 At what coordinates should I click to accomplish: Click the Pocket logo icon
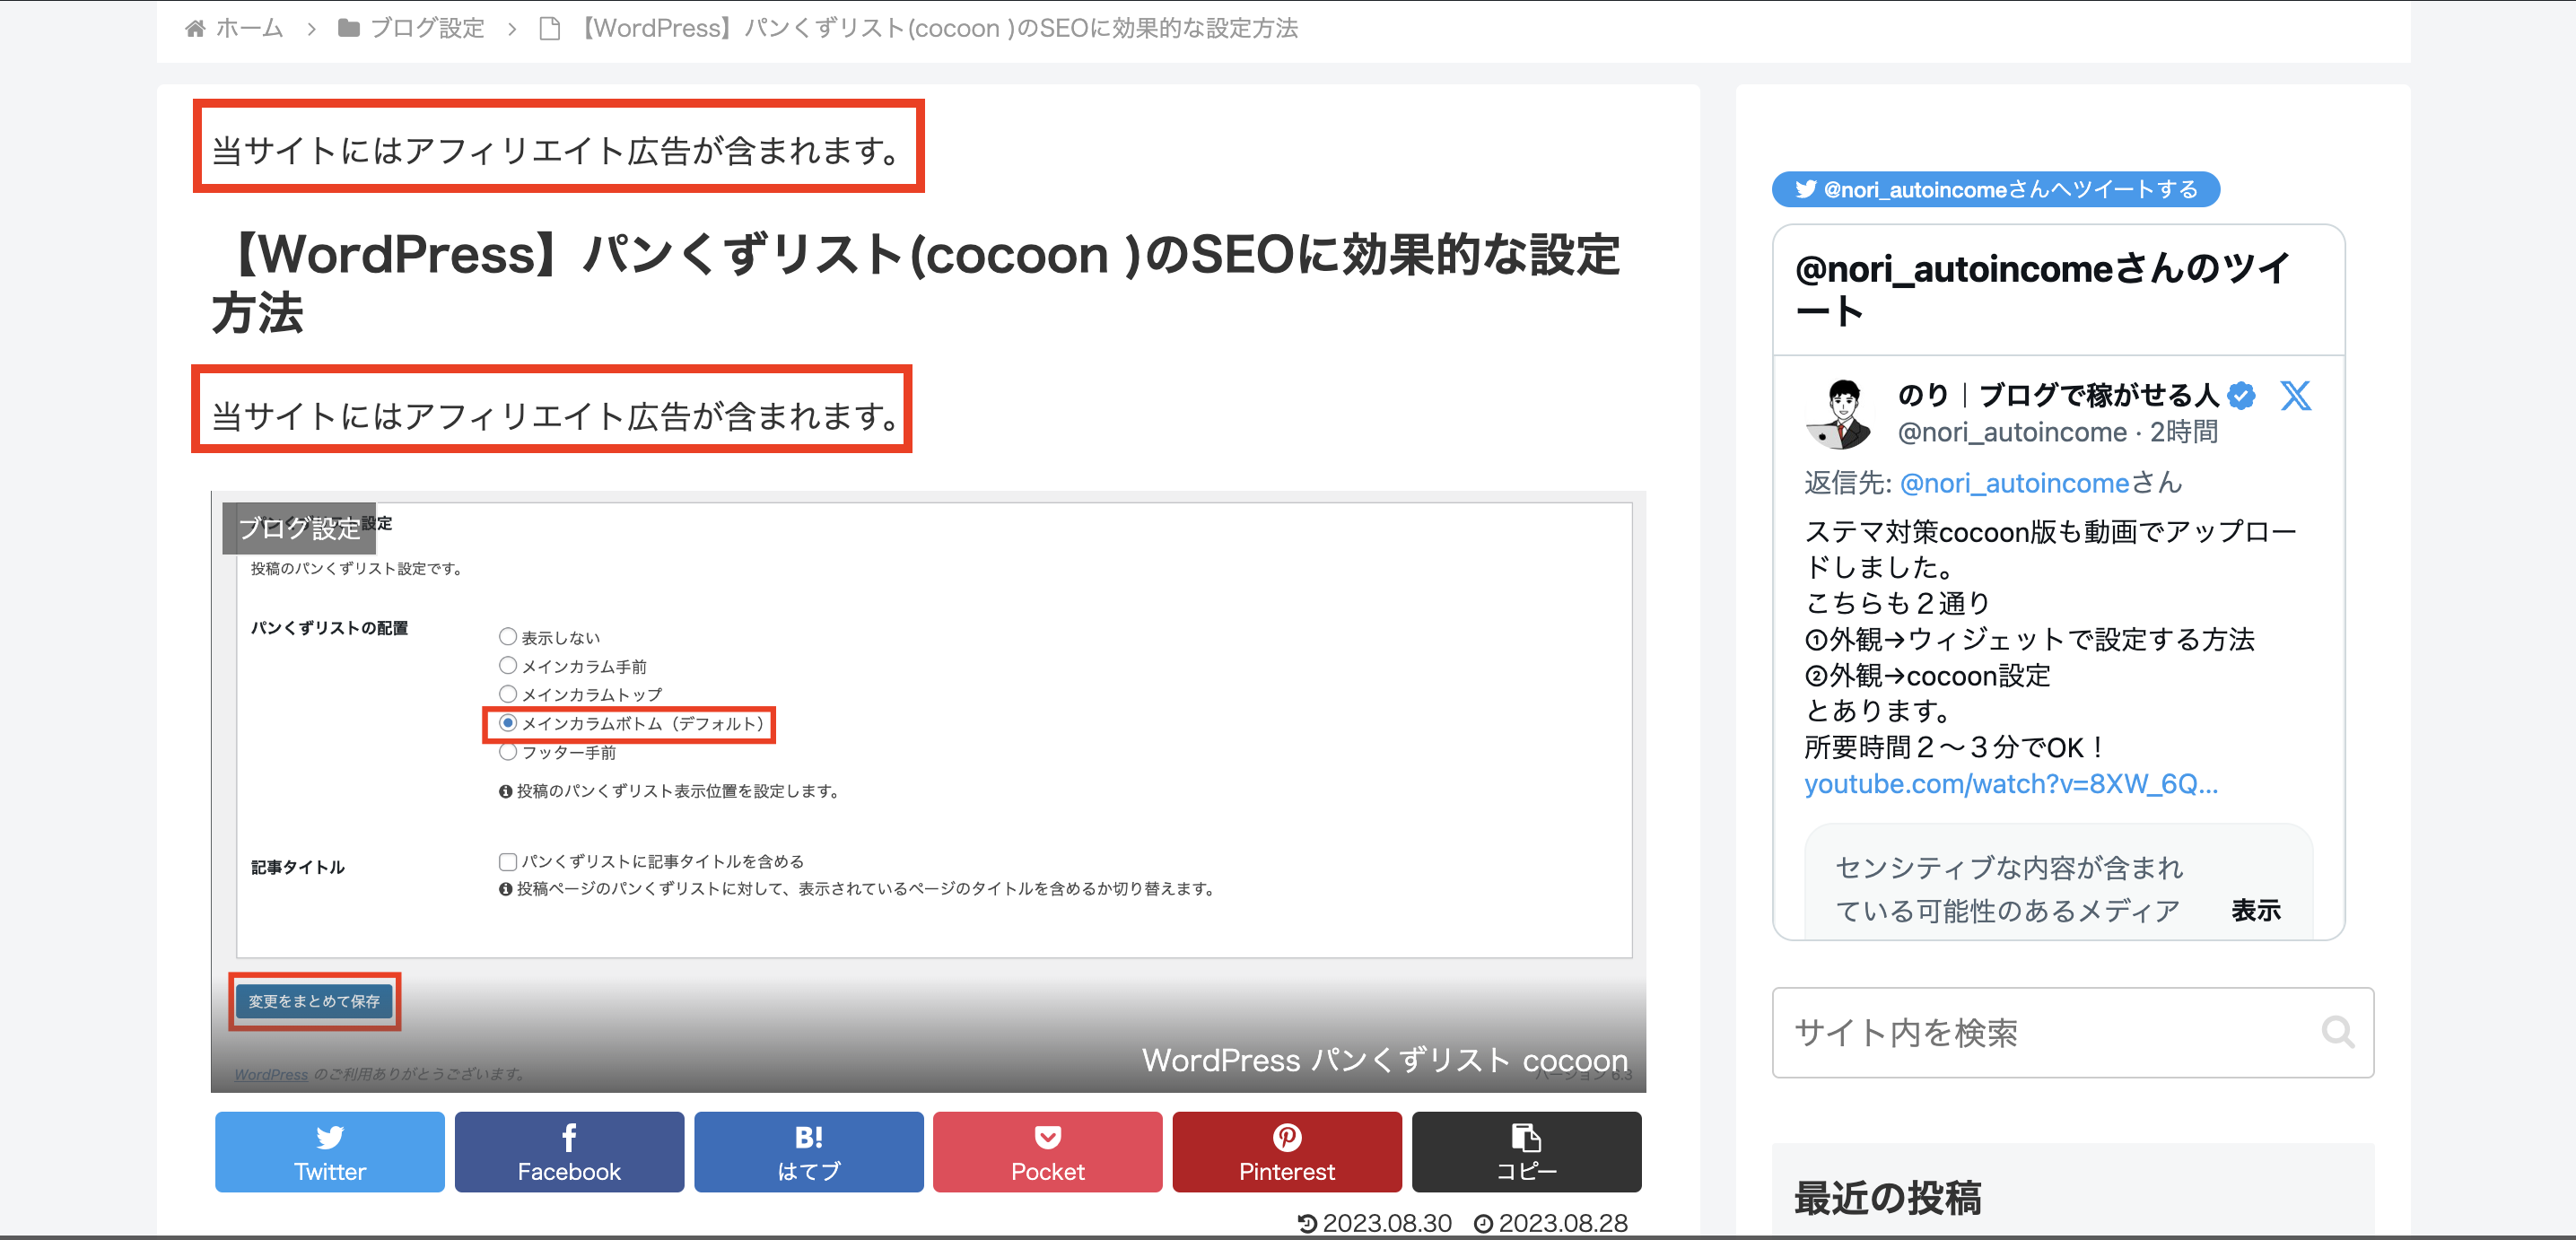1048,1137
